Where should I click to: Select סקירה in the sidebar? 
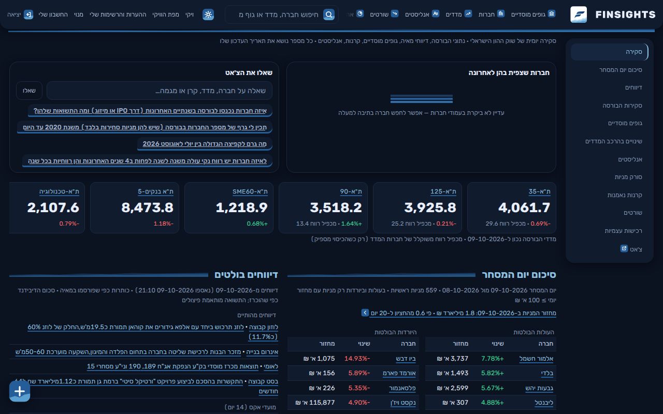[610, 52]
